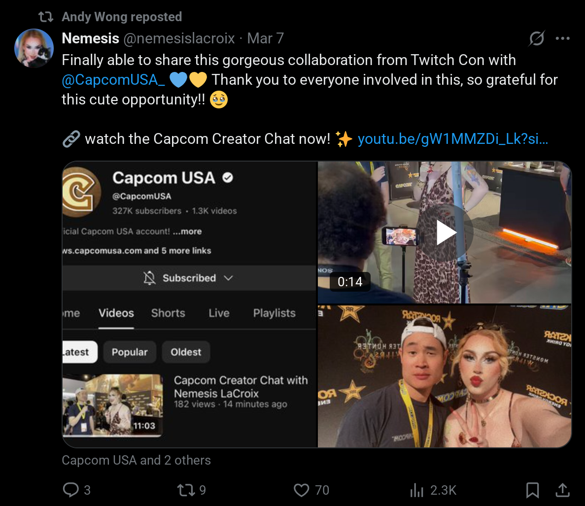Open the three-dot more options menu

(563, 38)
